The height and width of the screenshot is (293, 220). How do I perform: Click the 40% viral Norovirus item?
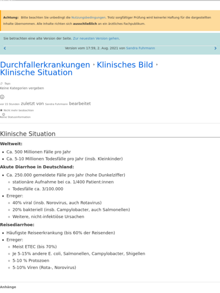57,203
